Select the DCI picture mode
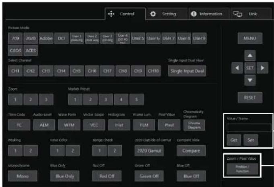Screen dimensions: 274x187 (x=61, y=38)
